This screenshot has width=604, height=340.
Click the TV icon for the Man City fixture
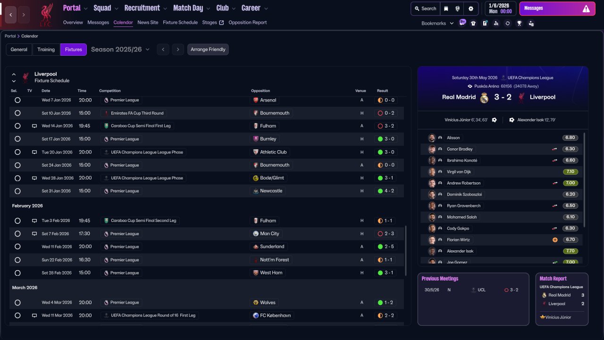34,234
